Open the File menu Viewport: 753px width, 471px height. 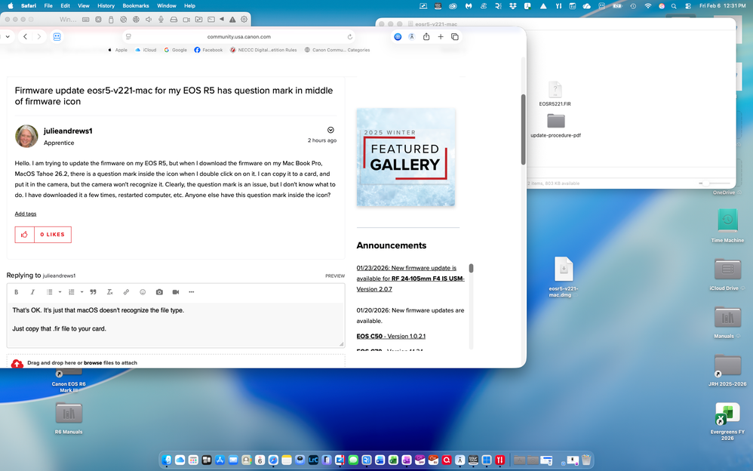pos(48,6)
